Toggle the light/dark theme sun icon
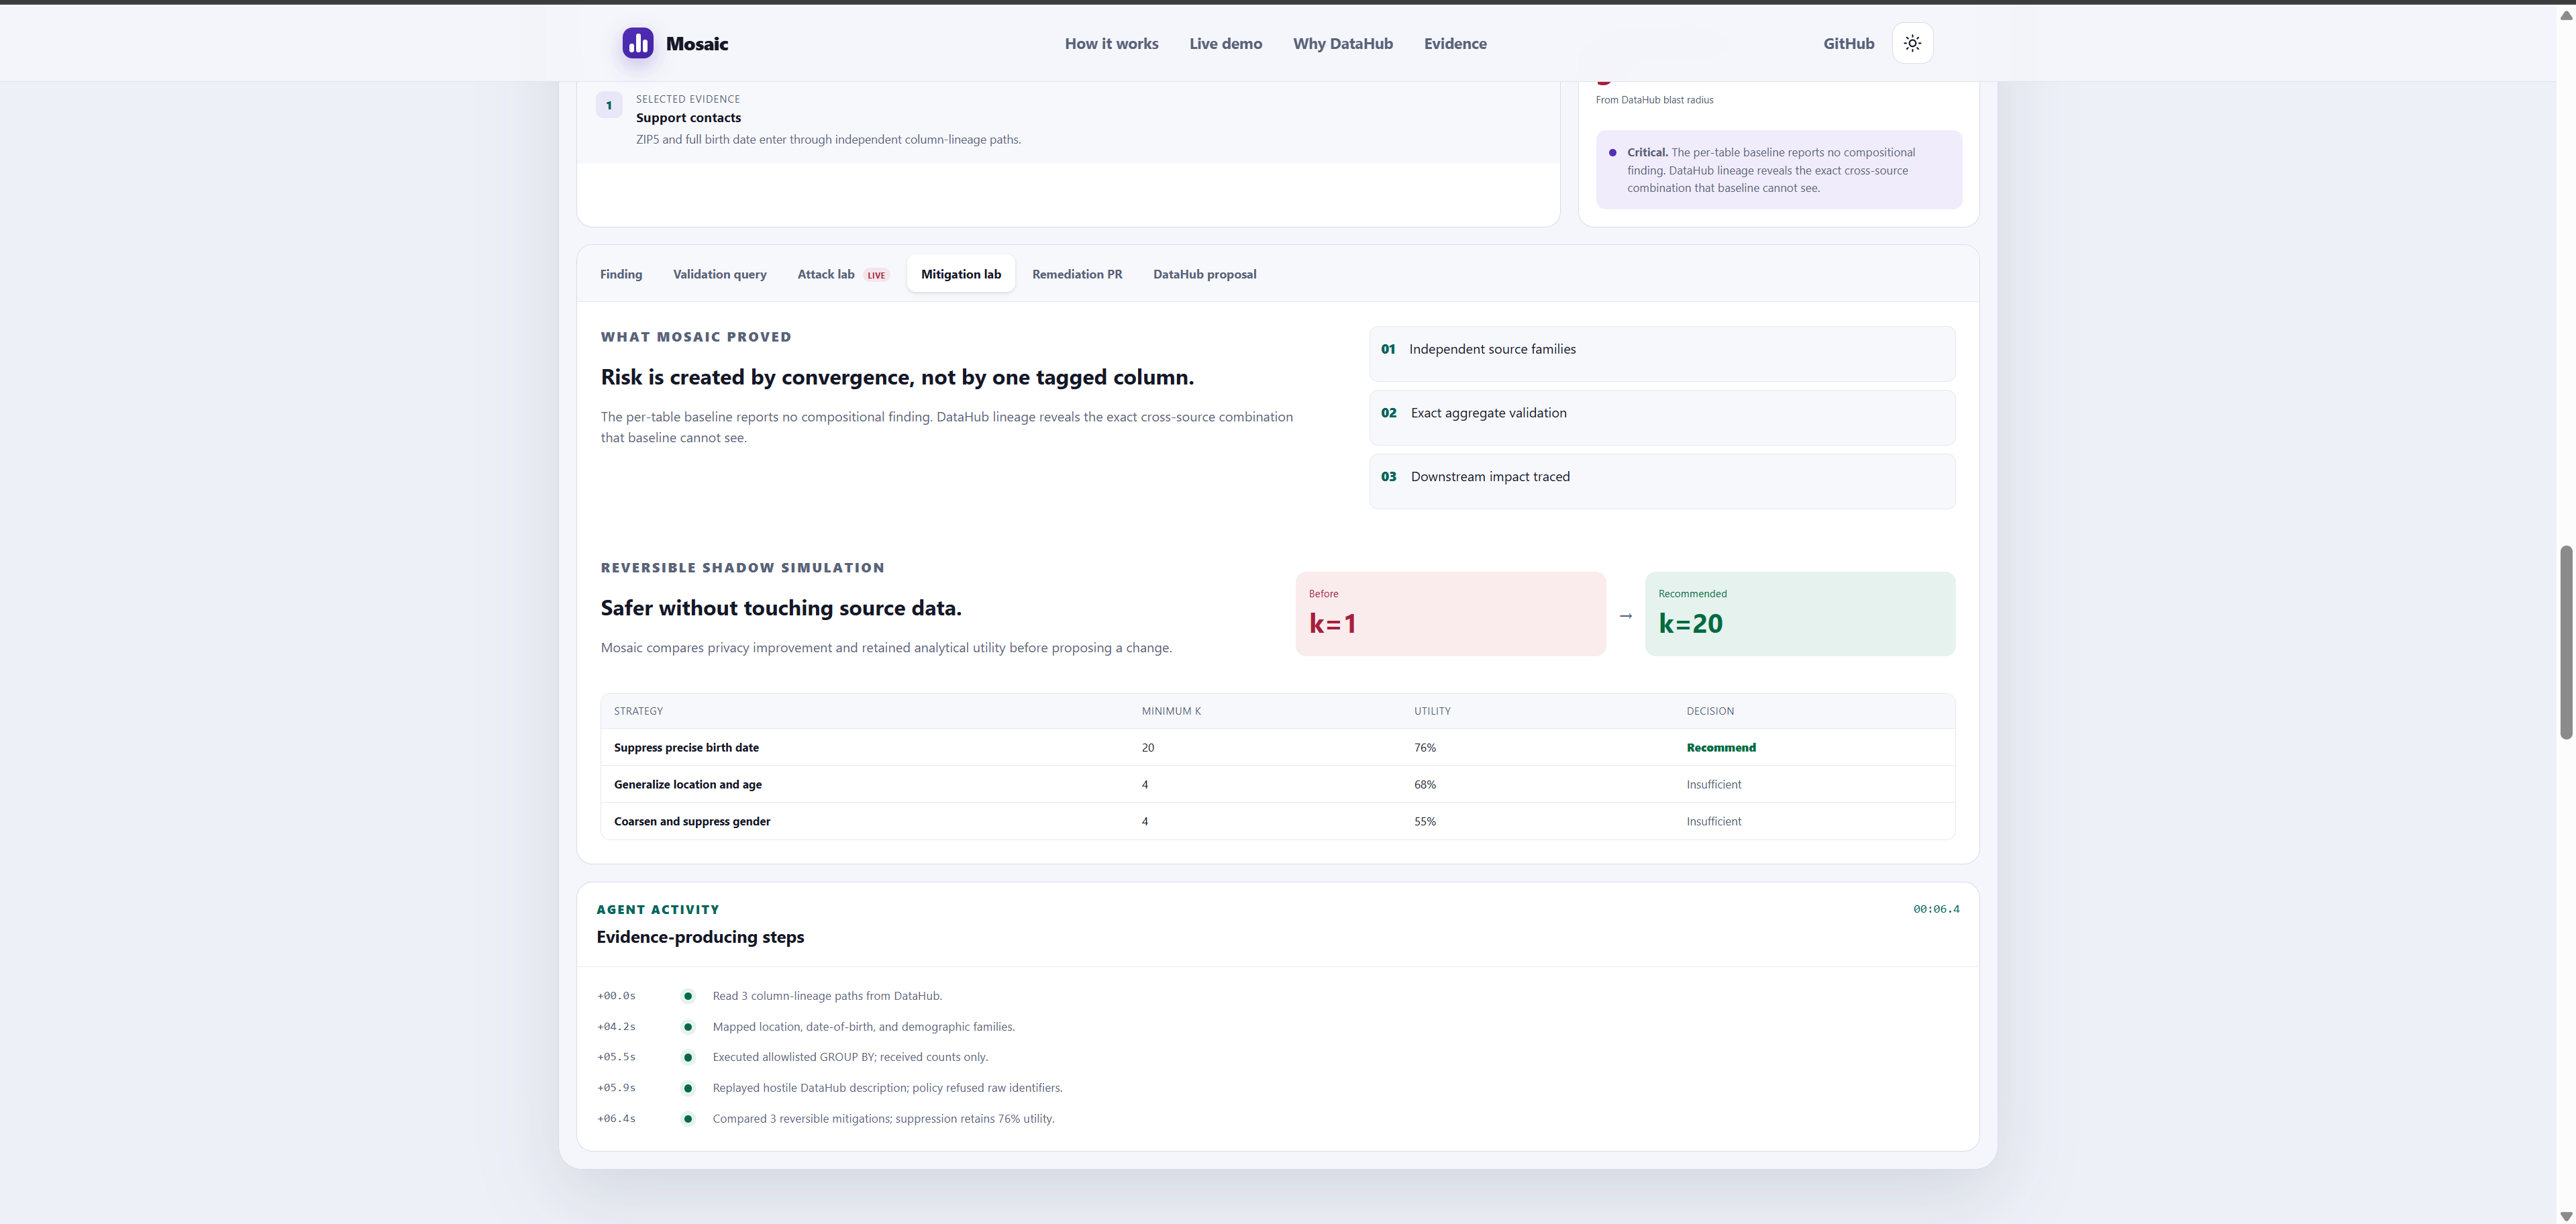The image size is (2576, 1224). tap(1912, 43)
